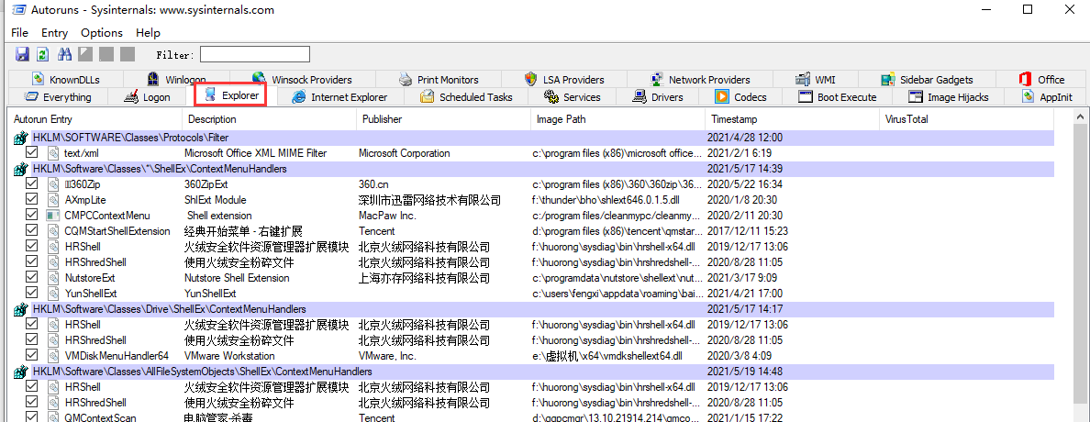Open the AppInit tab
Screen dimensions: 1090x422
click(x=1047, y=96)
